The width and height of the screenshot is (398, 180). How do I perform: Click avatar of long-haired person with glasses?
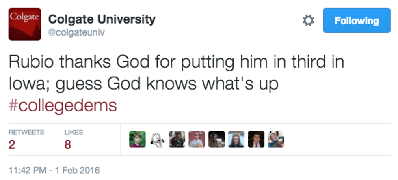click(x=236, y=139)
